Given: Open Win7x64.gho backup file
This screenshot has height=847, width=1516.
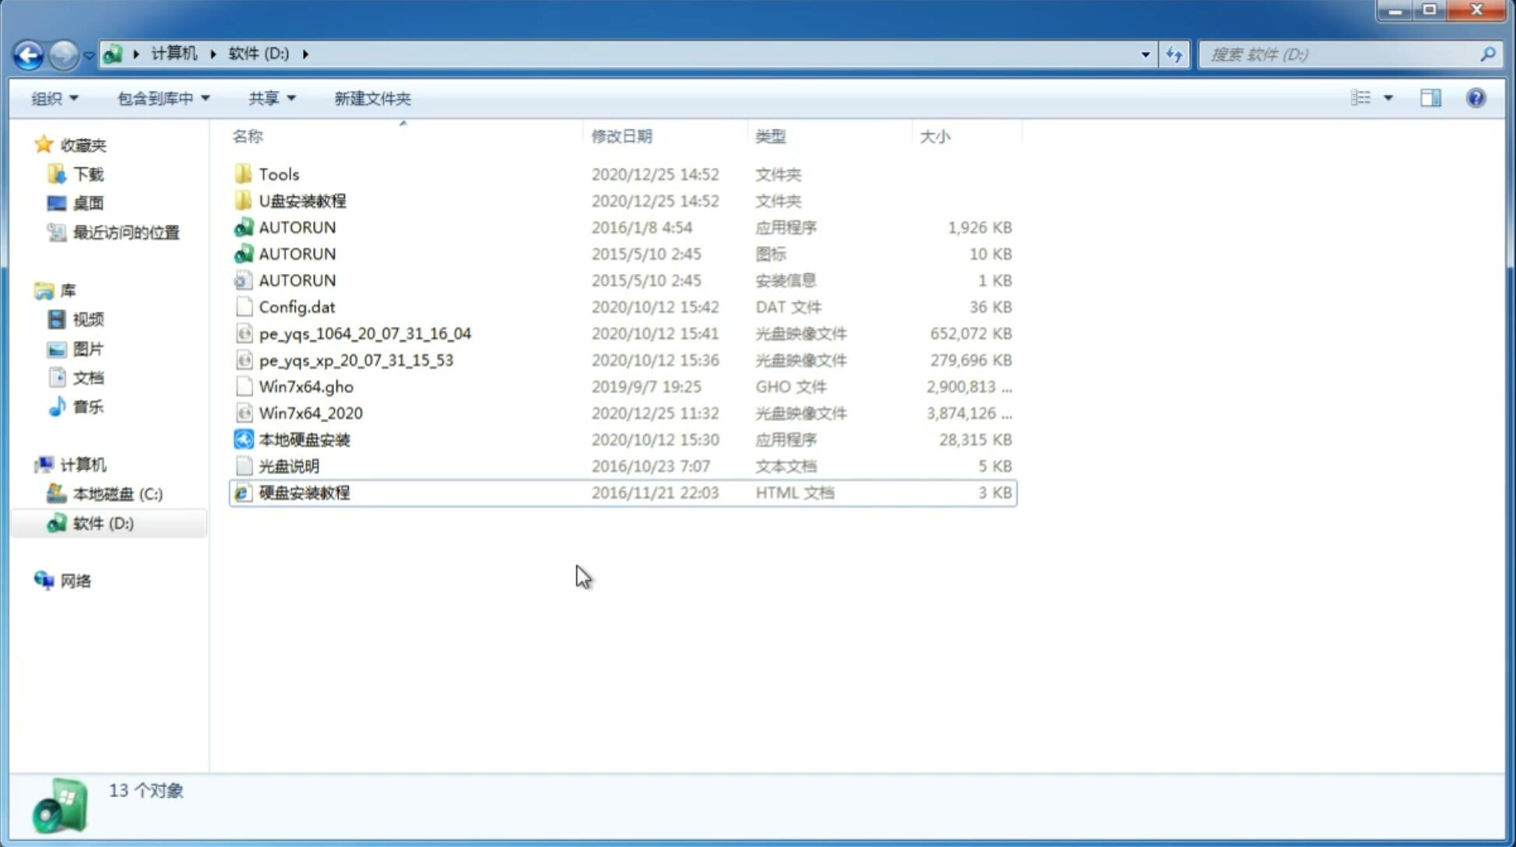Looking at the screenshot, I should pos(305,386).
